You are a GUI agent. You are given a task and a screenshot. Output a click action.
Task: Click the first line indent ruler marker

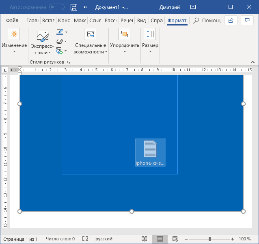pyautogui.click(x=19, y=68)
